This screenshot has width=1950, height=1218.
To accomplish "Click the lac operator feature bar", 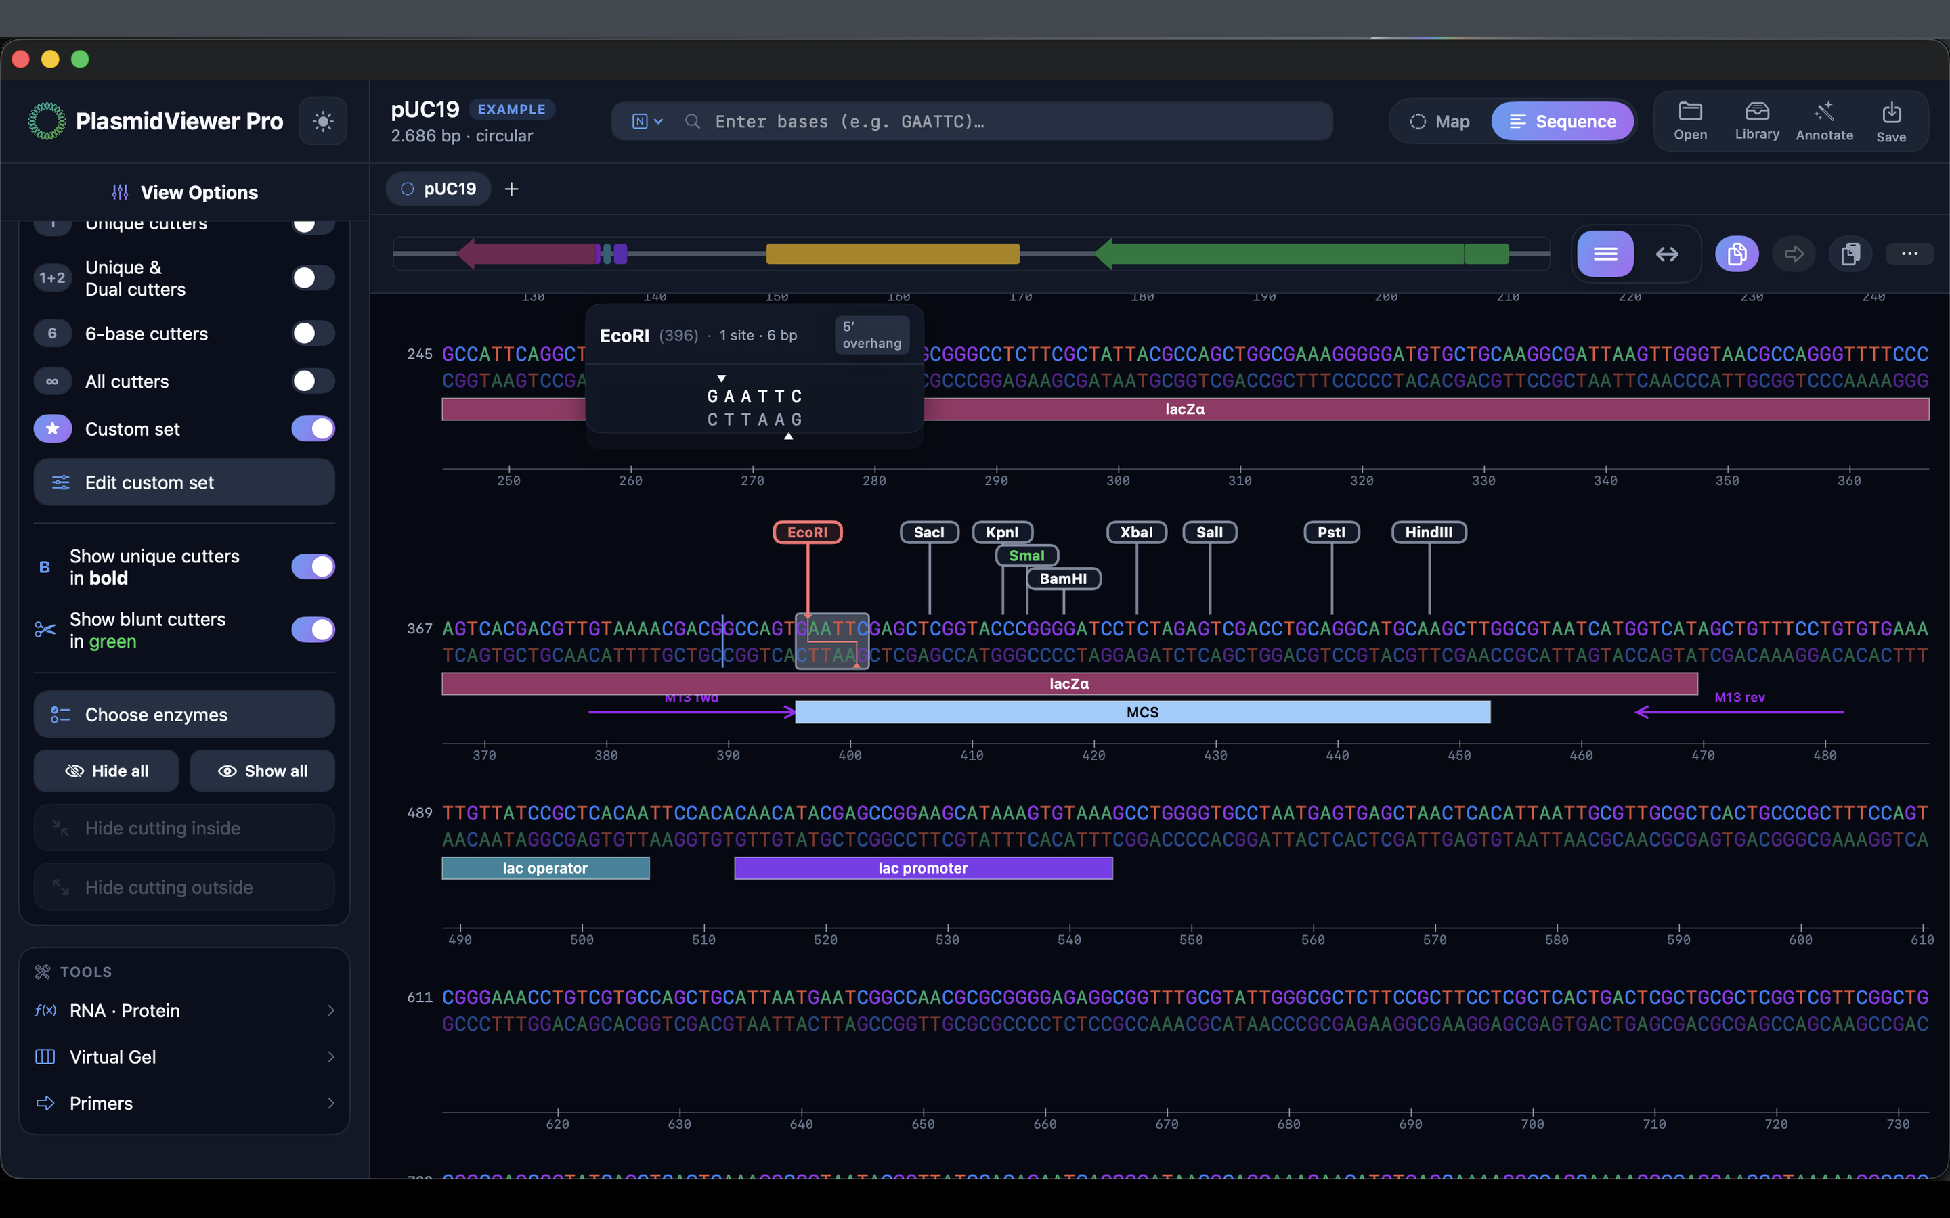I will tap(546, 868).
